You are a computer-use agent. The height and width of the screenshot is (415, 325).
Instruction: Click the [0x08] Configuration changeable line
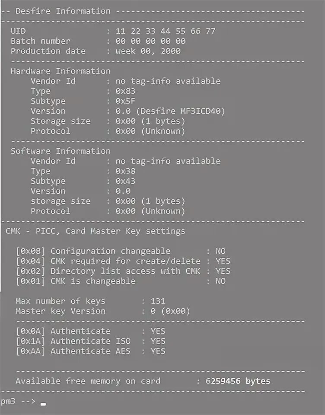[x=93, y=251]
